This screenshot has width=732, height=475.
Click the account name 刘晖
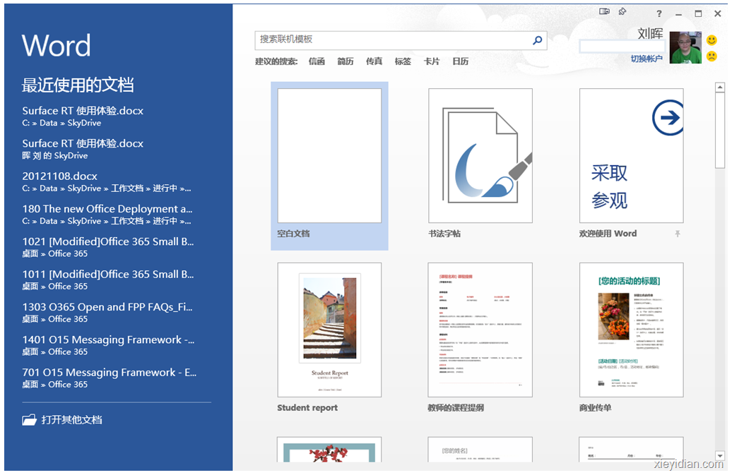(650, 34)
